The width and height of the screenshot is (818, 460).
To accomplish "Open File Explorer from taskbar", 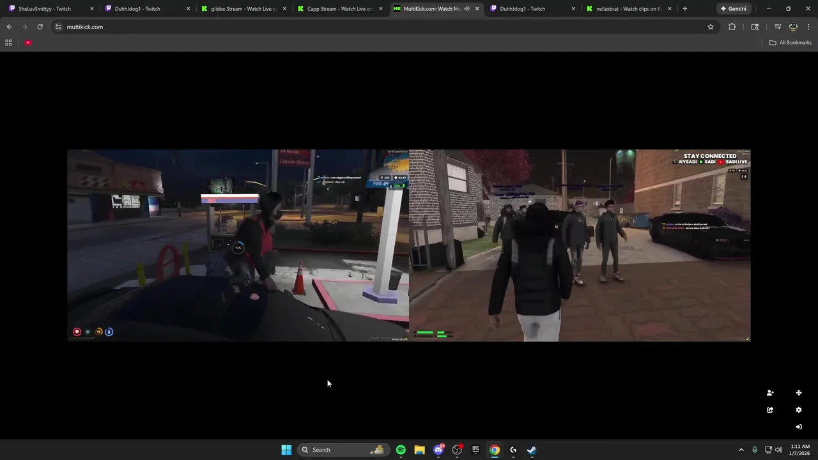I will click(419, 450).
